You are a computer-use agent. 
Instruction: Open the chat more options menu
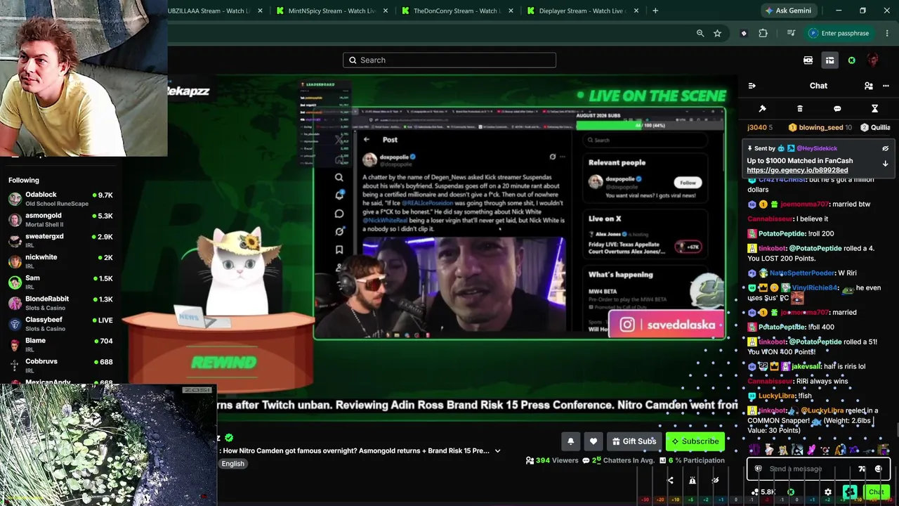pyautogui.click(x=886, y=86)
